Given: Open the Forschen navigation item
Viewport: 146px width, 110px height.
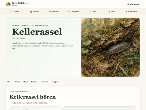Looking at the screenshot, I should (x=54, y=11).
